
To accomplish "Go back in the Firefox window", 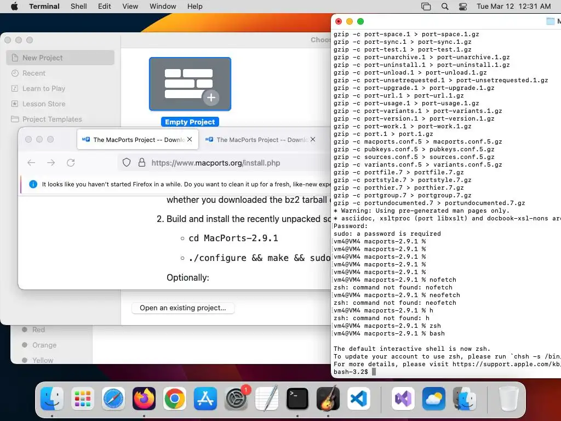I will (x=31, y=162).
